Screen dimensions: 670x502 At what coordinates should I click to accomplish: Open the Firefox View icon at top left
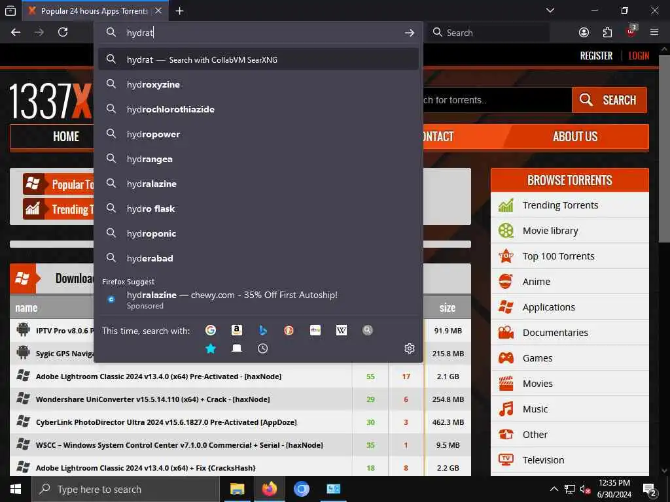pos(10,10)
